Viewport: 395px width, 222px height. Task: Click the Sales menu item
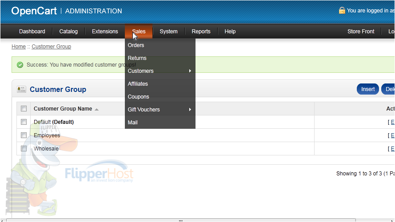pyautogui.click(x=139, y=32)
